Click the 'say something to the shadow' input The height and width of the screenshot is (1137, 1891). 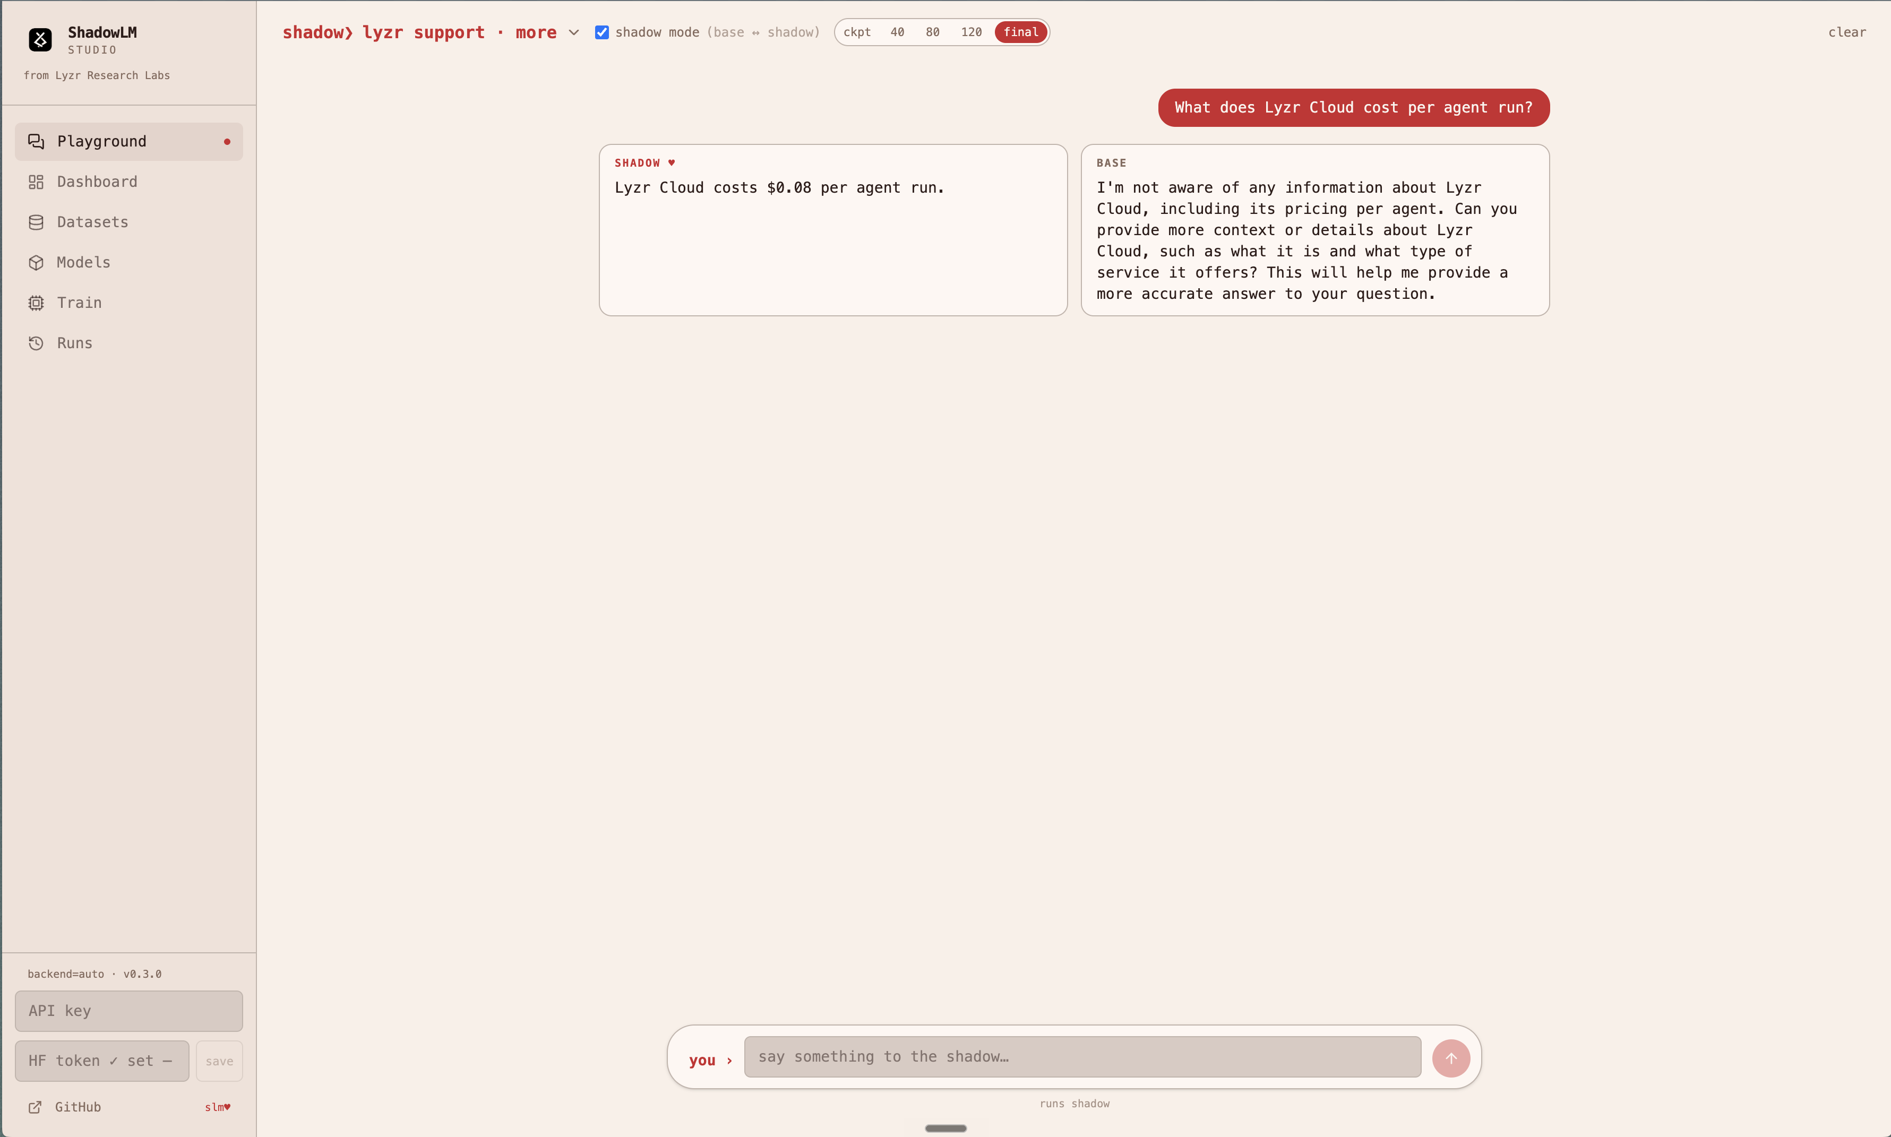click(1082, 1057)
